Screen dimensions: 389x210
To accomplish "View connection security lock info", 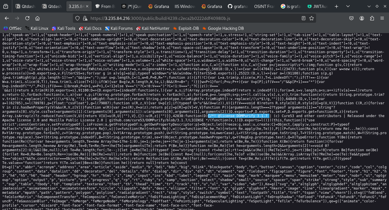I will 85,18.
